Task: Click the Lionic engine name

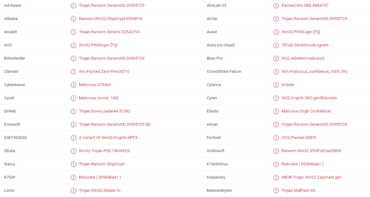Action: [x=10, y=191]
